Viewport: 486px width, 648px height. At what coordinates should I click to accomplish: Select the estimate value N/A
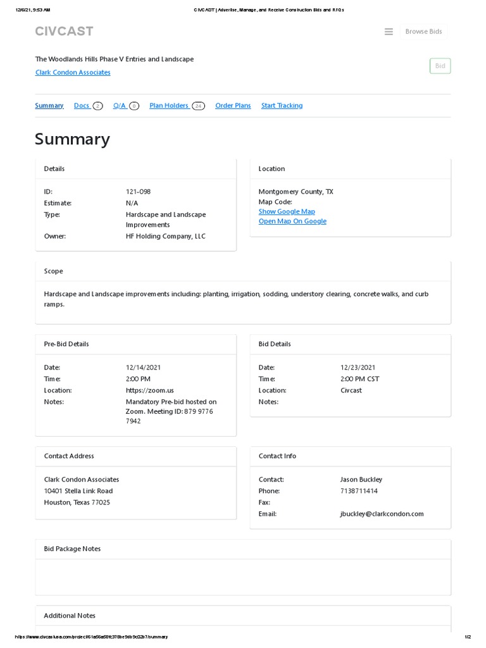click(x=132, y=203)
